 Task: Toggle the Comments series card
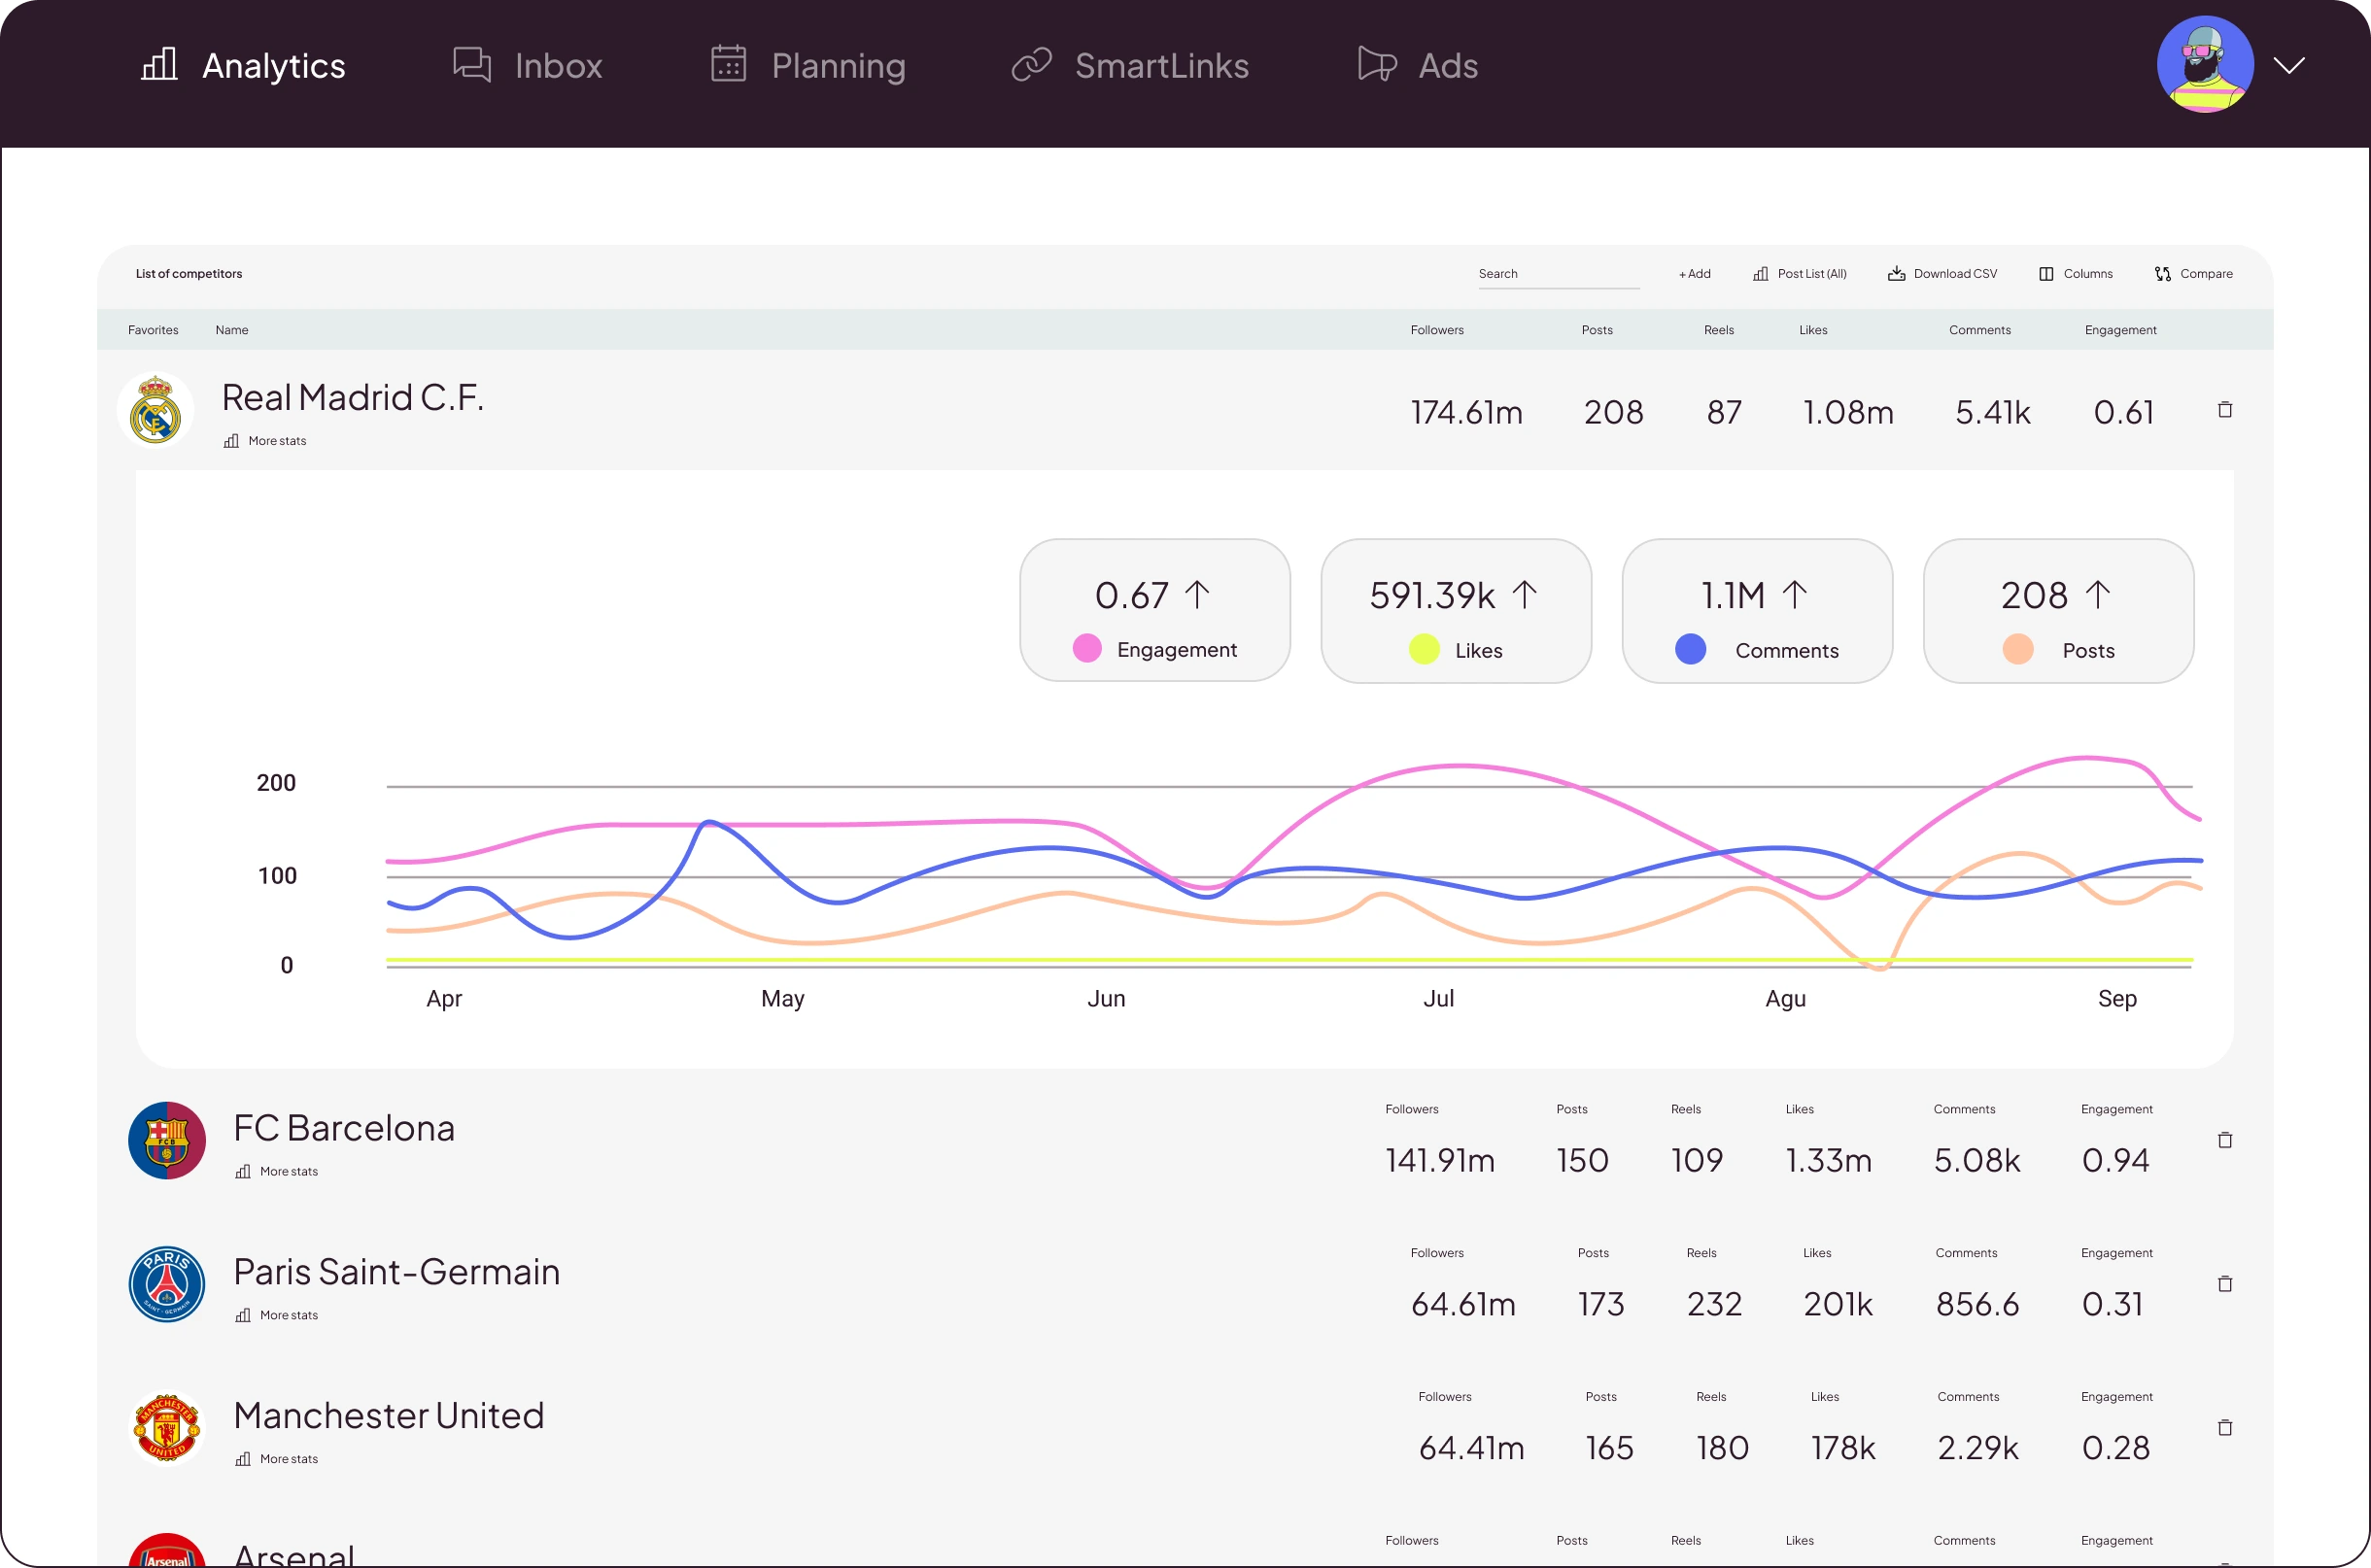pos(1757,611)
